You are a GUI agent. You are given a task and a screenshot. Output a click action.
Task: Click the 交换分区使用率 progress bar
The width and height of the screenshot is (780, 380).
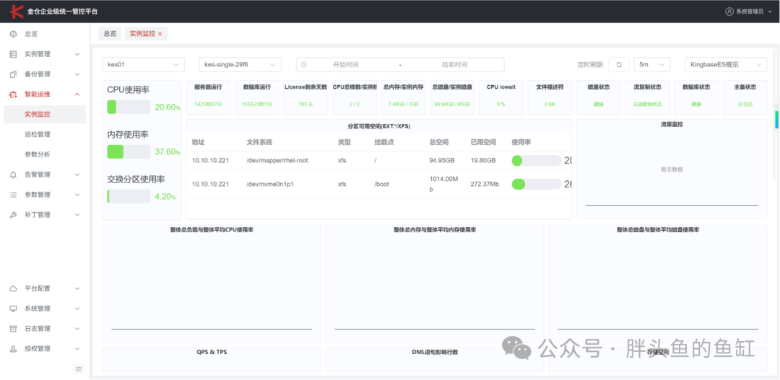click(129, 196)
